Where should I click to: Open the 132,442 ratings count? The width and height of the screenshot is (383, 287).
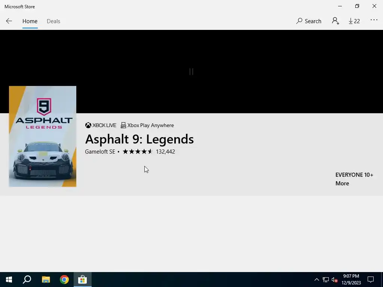pyautogui.click(x=165, y=152)
